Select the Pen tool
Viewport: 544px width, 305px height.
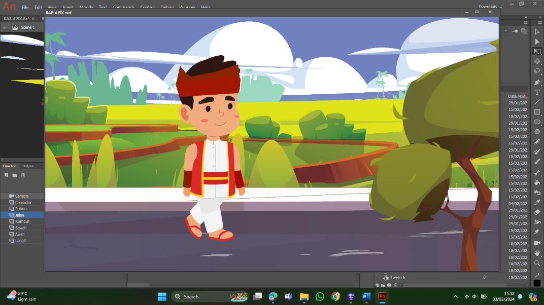[537, 83]
